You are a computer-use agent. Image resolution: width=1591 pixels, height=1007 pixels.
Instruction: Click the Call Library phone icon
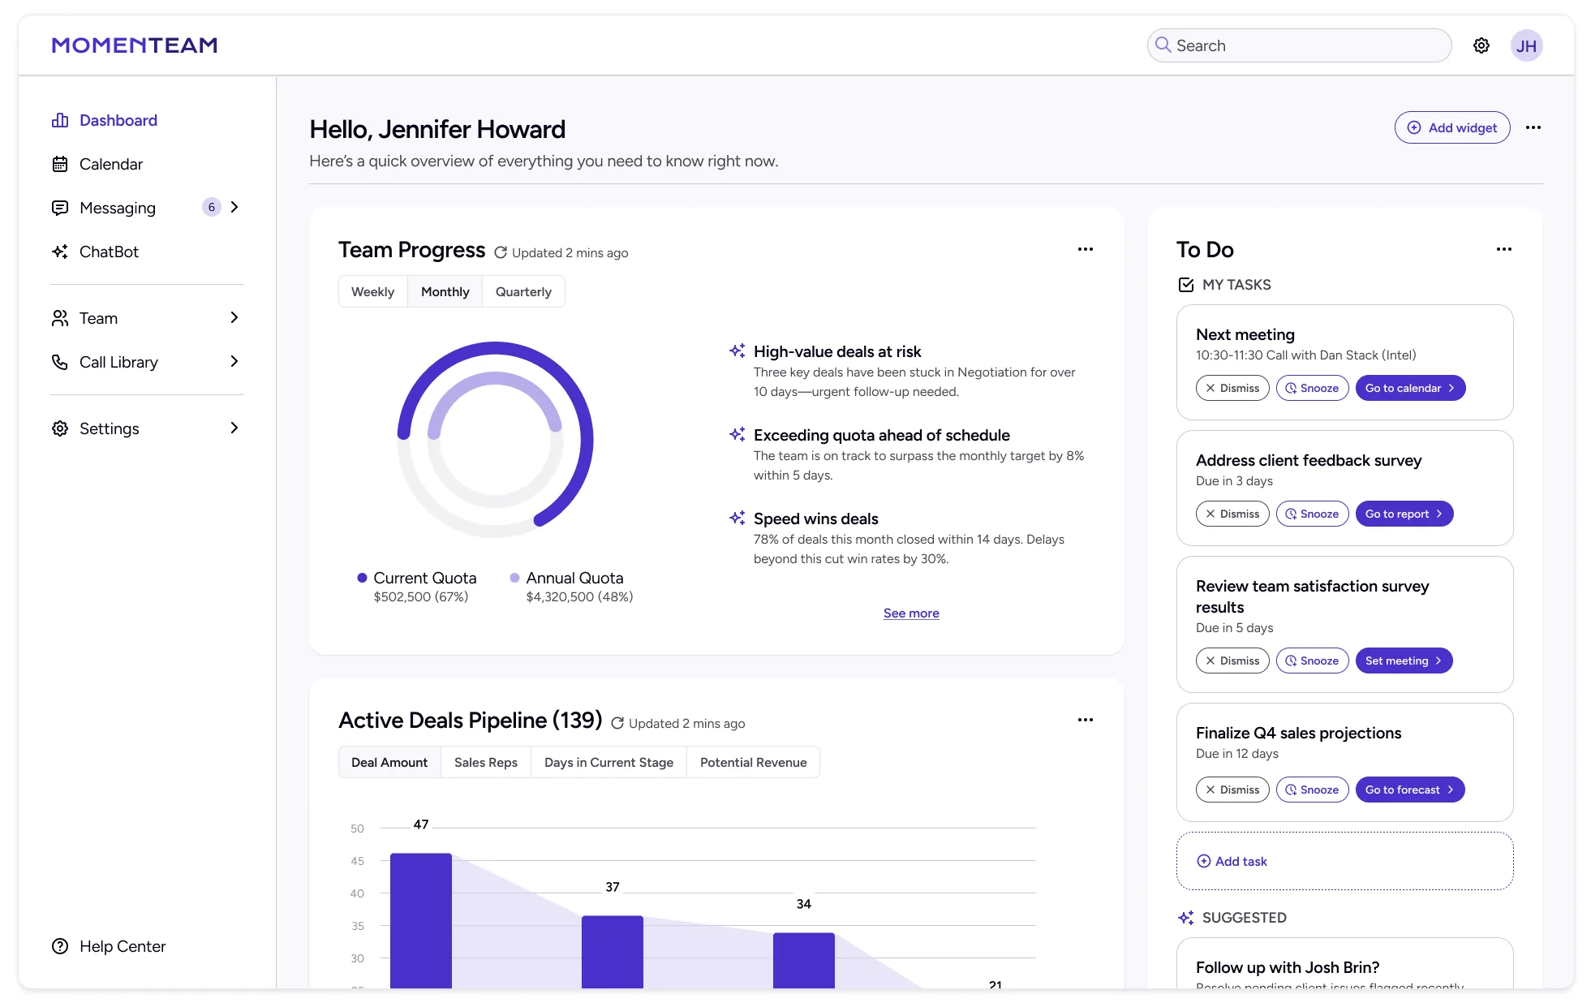pos(60,362)
